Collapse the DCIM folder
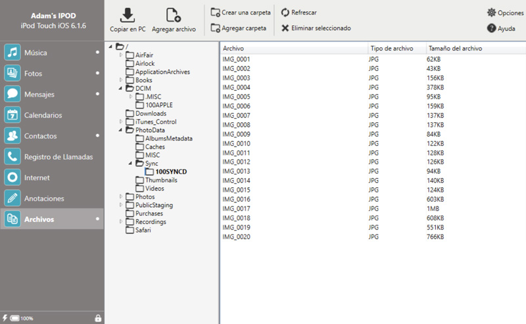 coord(120,88)
